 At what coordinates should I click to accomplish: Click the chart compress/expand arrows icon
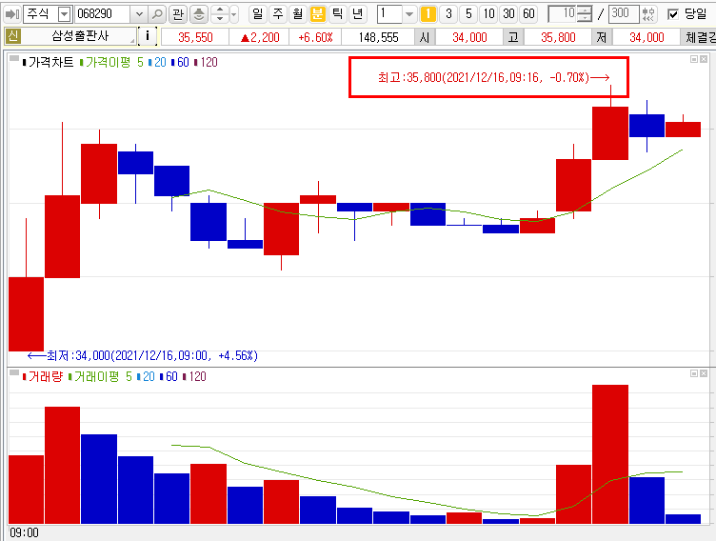point(648,14)
